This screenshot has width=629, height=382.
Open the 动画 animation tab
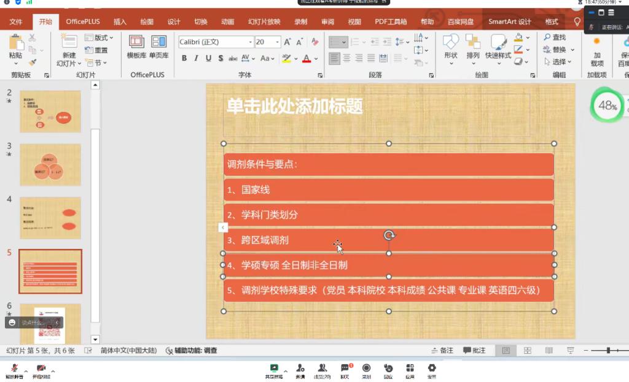pos(227,21)
